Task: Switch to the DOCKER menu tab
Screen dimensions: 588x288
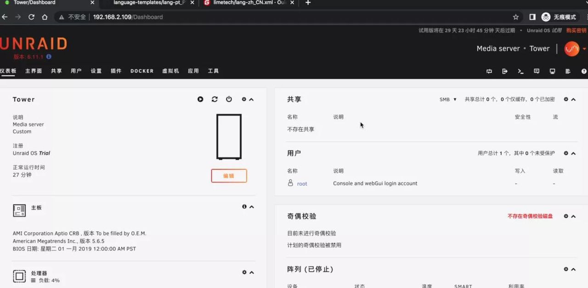Action: pyautogui.click(x=142, y=71)
